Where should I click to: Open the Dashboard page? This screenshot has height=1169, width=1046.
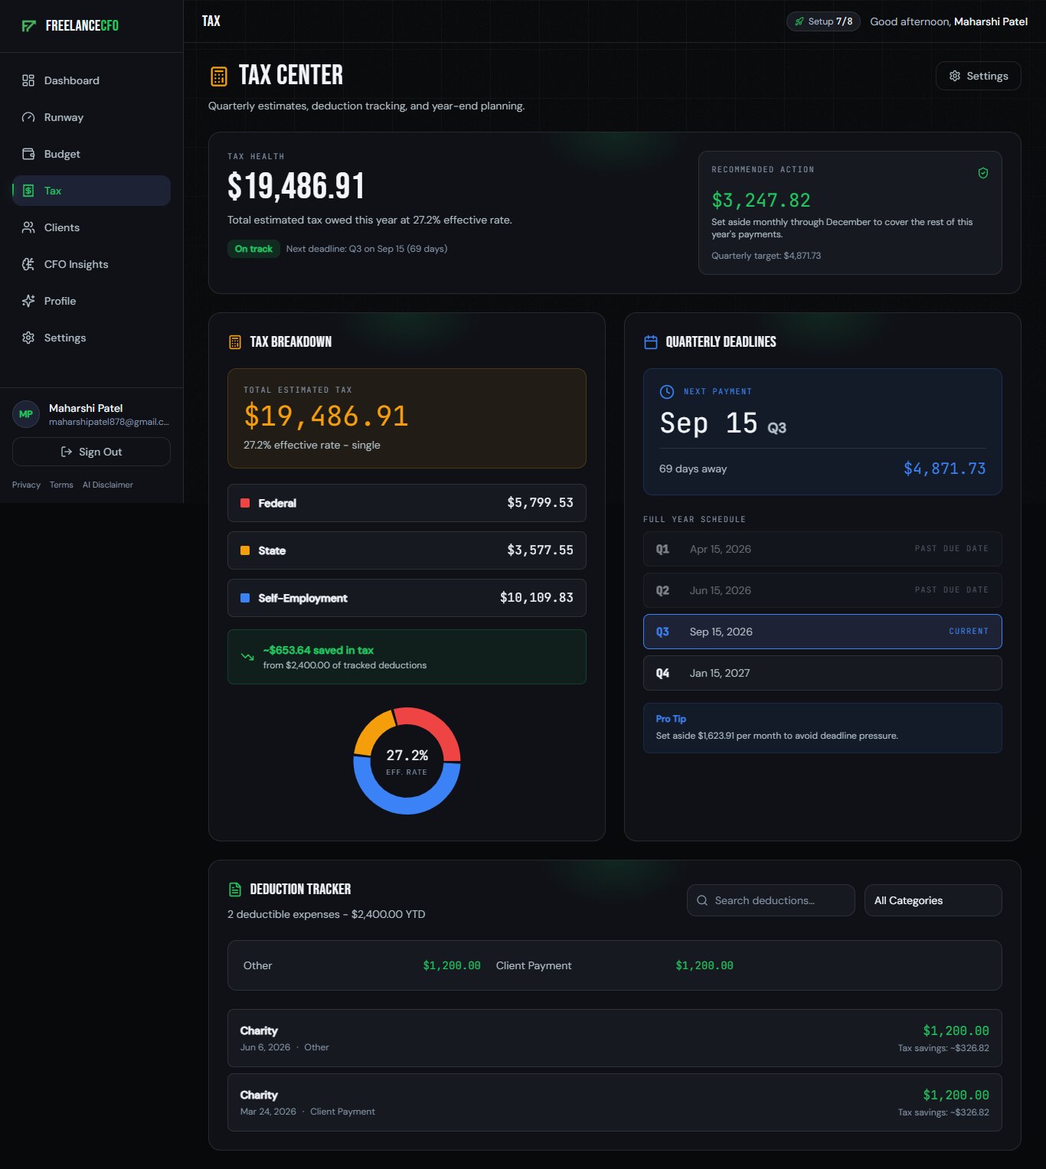(91, 80)
